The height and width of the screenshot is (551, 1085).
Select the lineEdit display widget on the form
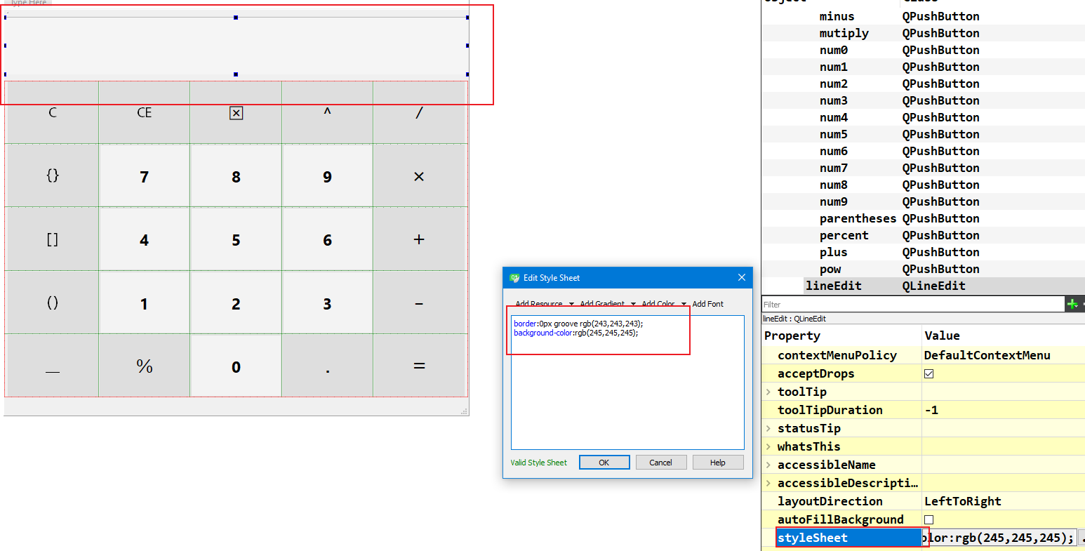click(236, 46)
